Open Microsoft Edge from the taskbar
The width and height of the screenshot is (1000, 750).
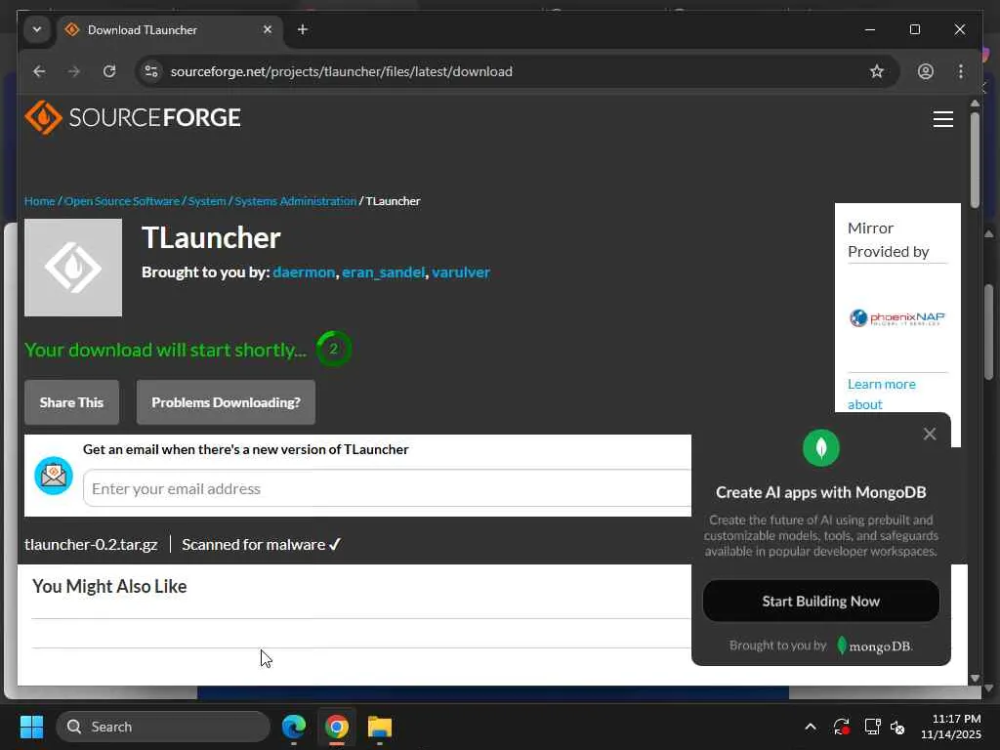pos(294,727)
